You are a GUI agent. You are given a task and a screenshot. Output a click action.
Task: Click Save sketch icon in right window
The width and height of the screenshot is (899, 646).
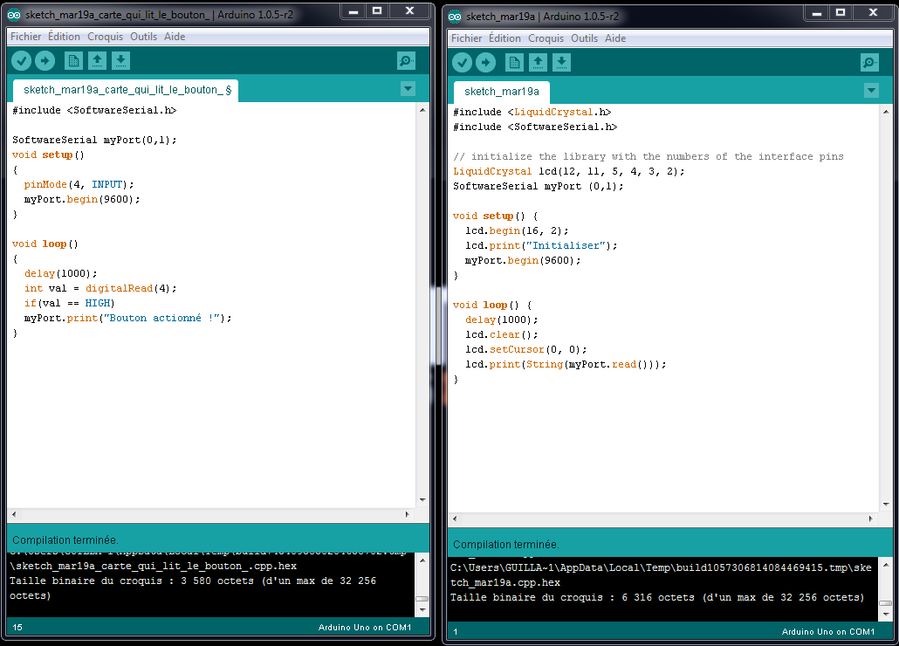(x=561, y=63)
